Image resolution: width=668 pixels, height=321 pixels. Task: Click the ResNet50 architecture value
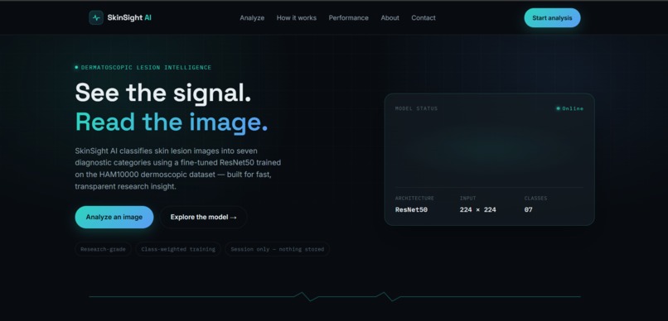pyautogui.click(x=411, y=209)
